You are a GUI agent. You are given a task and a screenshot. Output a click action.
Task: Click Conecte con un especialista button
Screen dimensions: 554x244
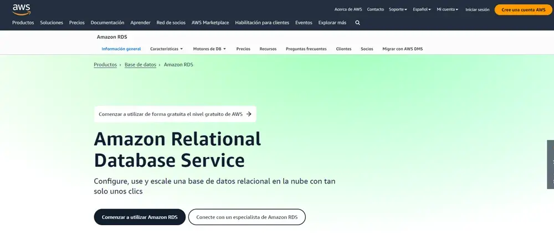click(247, 217)
